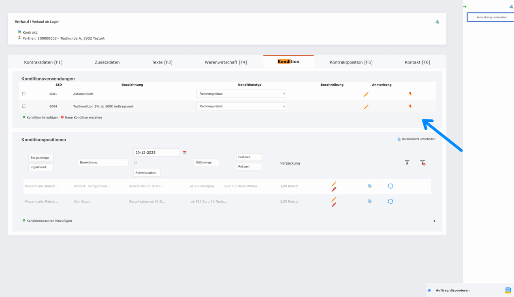Image resolution: width=514 pixels, height=297 pixels.
Task: Open document icon in the V10001 position row
Action: point(370,186)
